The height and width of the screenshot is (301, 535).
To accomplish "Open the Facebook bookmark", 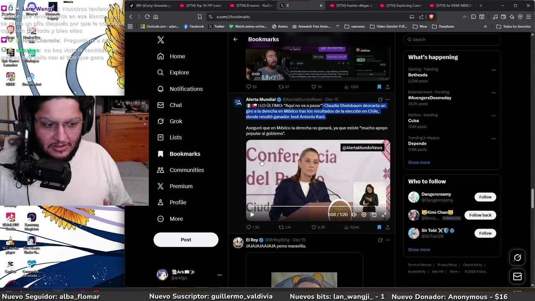I will [x=194, y=26].
